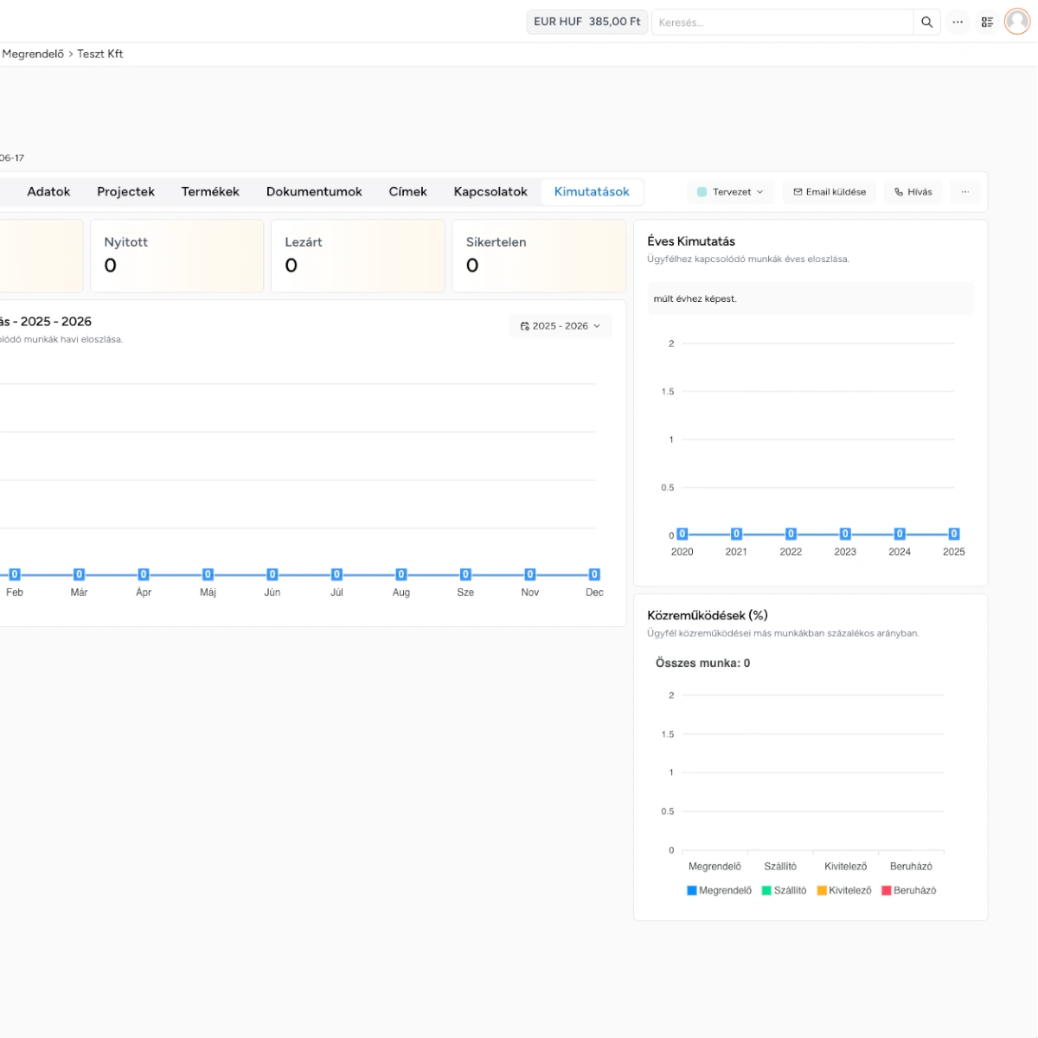Click the three-dots overflow icon near Hívás
This screenshot has width=1038, height=1038.
965,191
